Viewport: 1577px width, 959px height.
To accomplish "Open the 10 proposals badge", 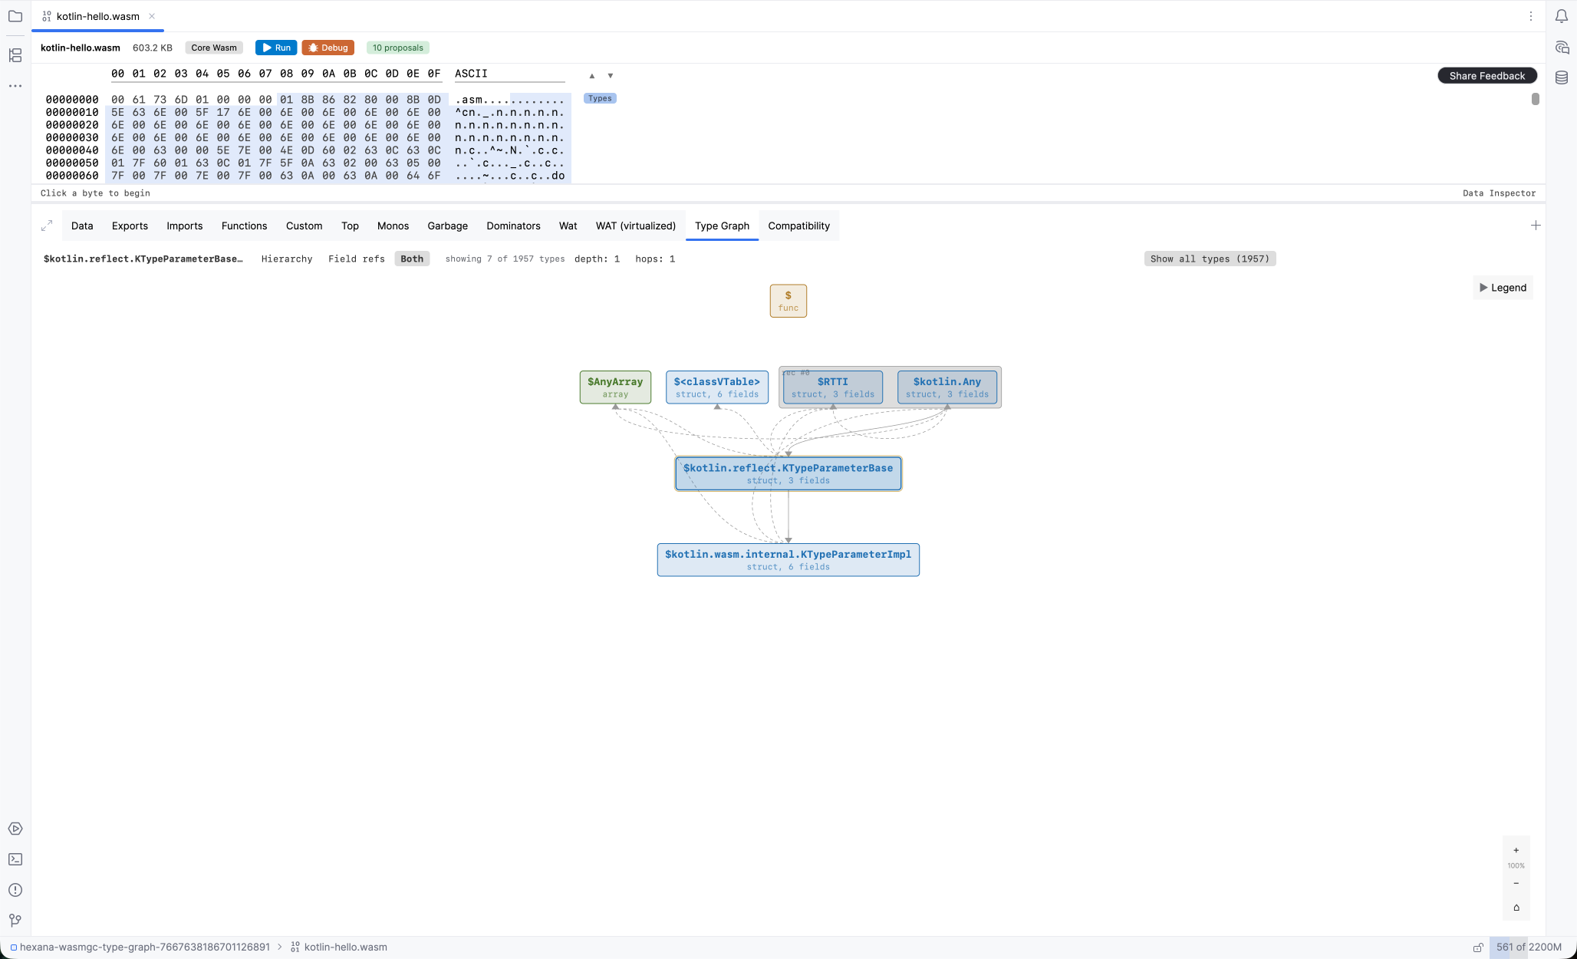I will click(397, 48).
